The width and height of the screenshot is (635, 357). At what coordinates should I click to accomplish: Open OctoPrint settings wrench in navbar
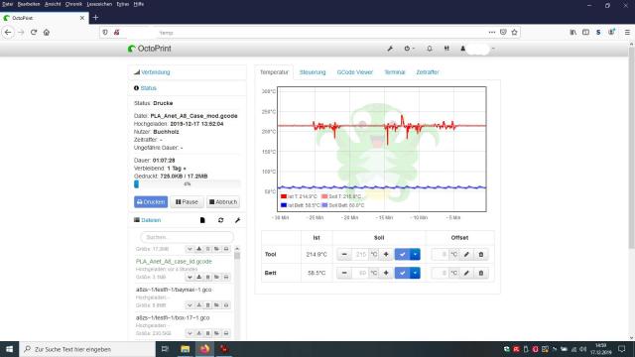tap(390, 49)
